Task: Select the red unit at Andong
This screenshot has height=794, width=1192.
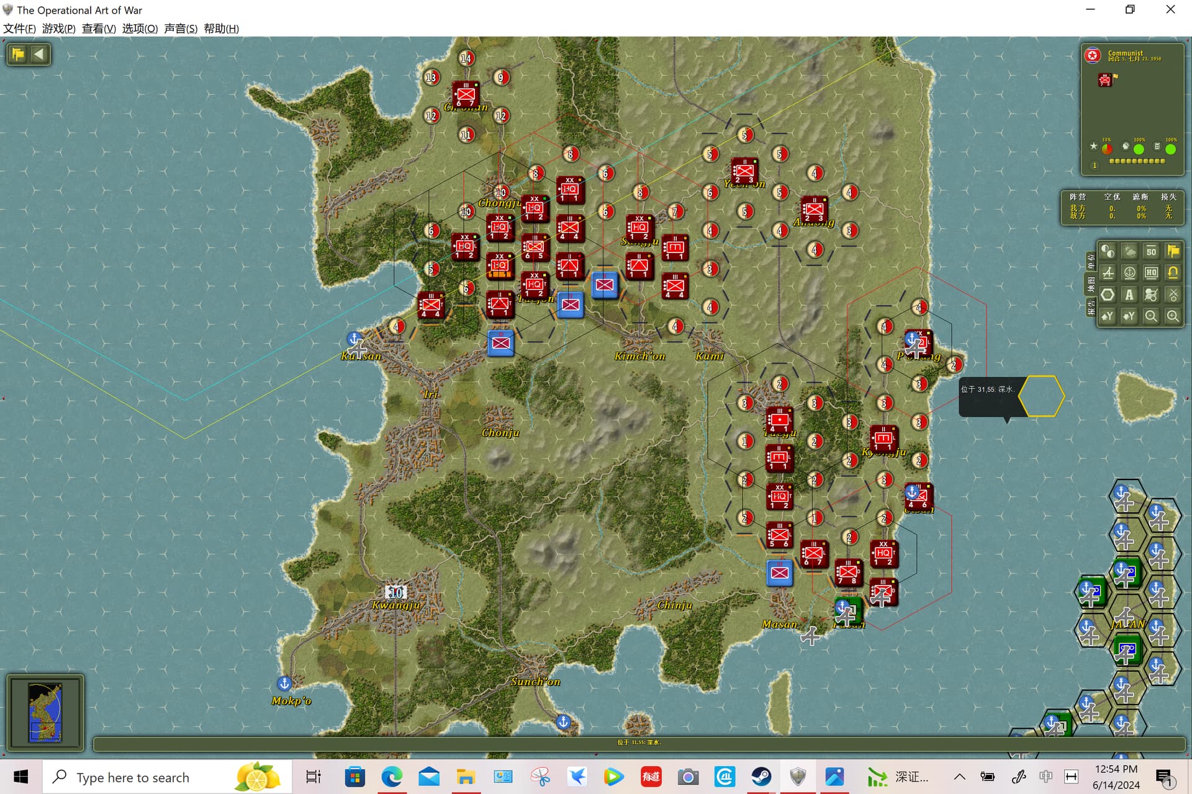Action: (x=814, y=209)
